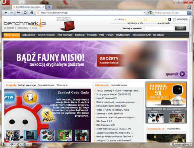Open the closed tabs trash icon
This screenshot has height=148, width=194.
tap(189, 7)
